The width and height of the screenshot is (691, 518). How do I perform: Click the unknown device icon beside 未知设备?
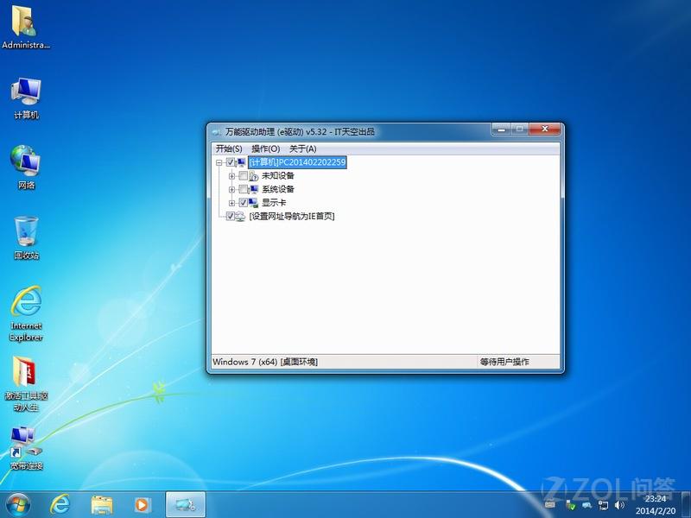pyautogui.click(x=253, y=176)
